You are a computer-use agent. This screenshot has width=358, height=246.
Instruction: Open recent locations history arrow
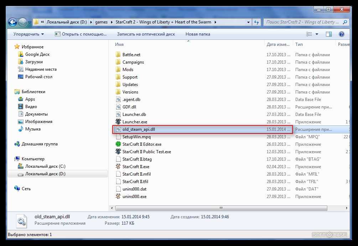[30, 22]
